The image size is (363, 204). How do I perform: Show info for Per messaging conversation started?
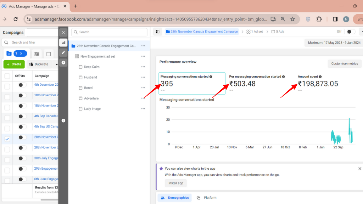coord(283,76)
